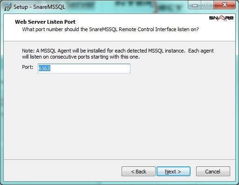Cancel the SnareMSSQL installation
This screenshot has height=185, width=239.
[213, 172]
